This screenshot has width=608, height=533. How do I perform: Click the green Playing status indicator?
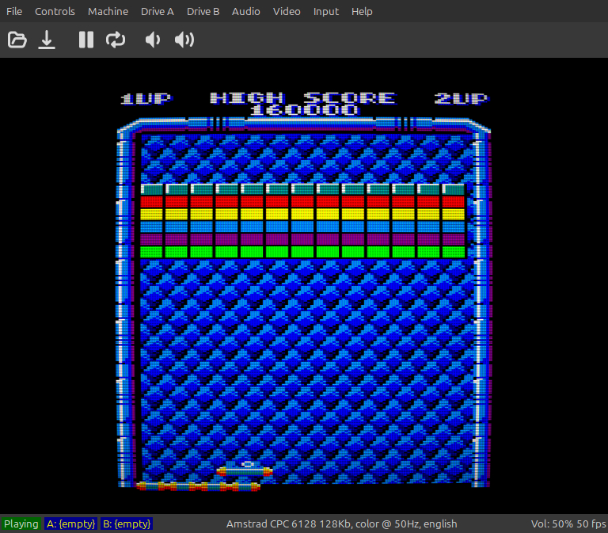(x=21, y=523)
